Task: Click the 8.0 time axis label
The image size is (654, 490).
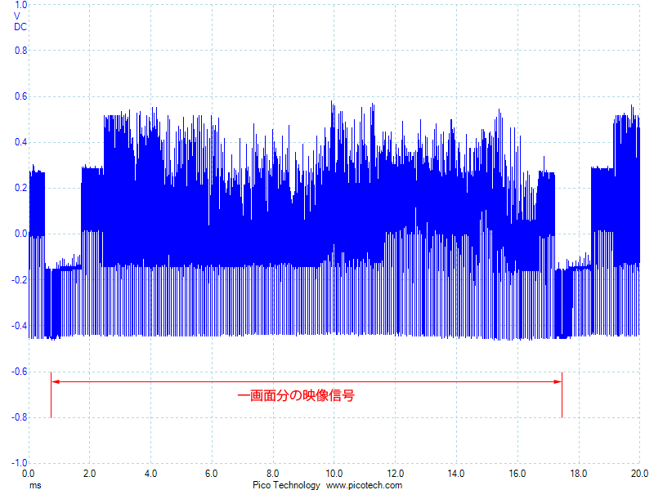Action: pyautogui.click(x=273, y=474)
